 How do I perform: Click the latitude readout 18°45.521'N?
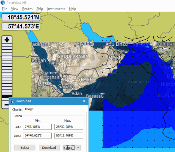pos(21,17)
